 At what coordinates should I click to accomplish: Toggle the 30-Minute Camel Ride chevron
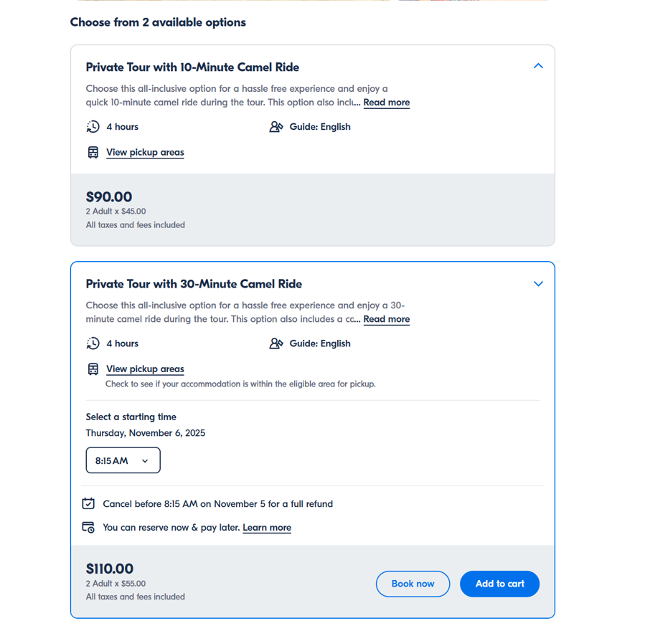click(x=538, y=284)
